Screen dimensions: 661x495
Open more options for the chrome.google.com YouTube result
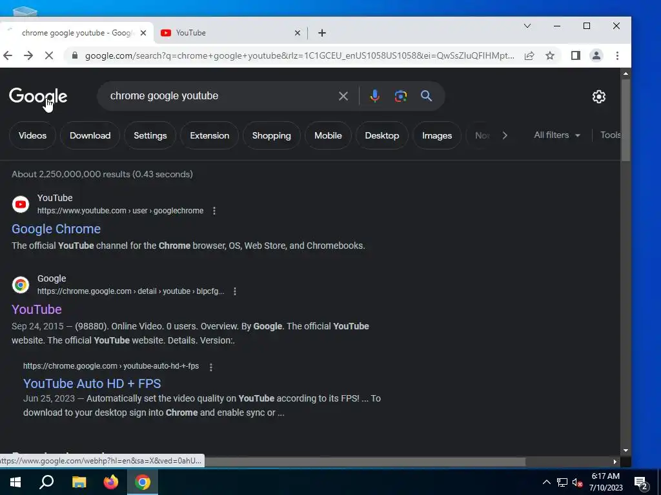235,291
